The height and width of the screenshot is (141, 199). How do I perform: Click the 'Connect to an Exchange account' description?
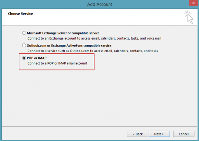(94, 38)
